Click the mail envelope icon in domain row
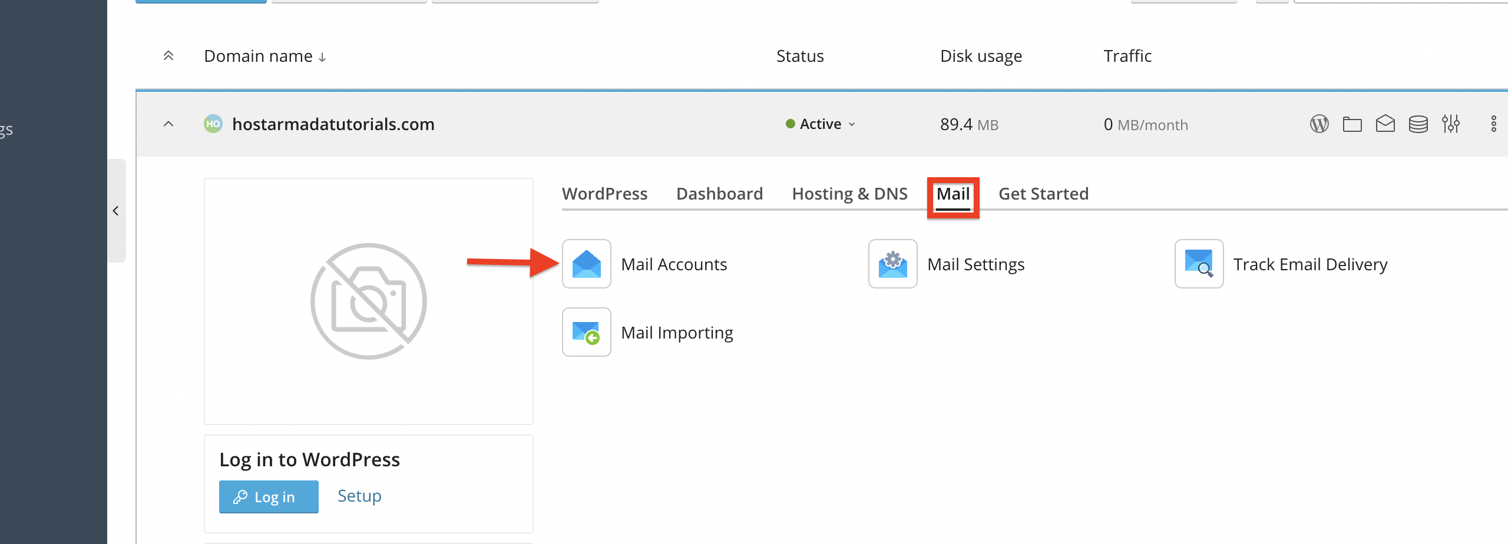Image resolution: width=1508 pixels, height=544 pixels. click(x=1385, y=124)
